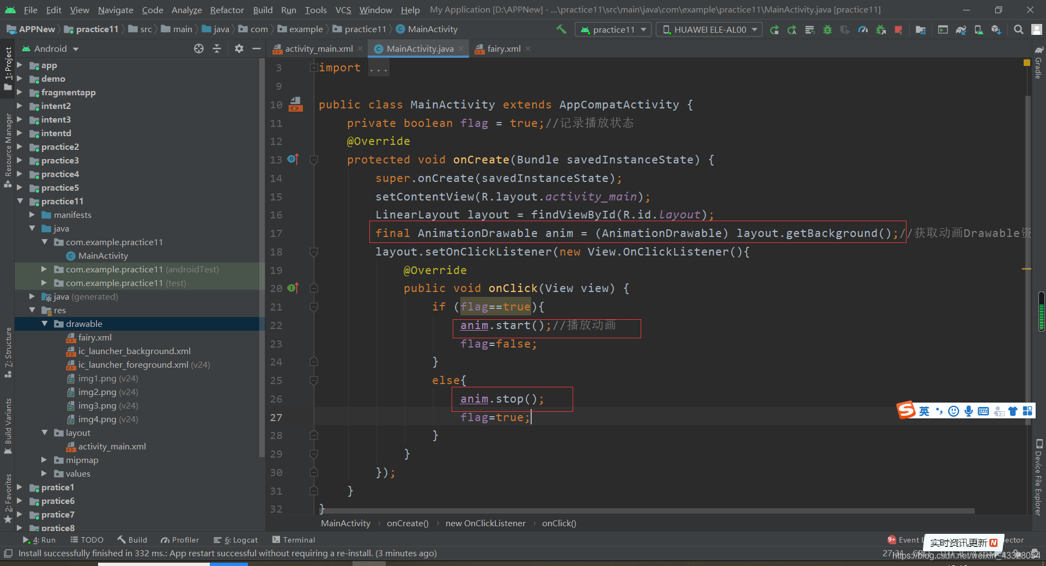Toggle the Z: Structure tool window

8,352
